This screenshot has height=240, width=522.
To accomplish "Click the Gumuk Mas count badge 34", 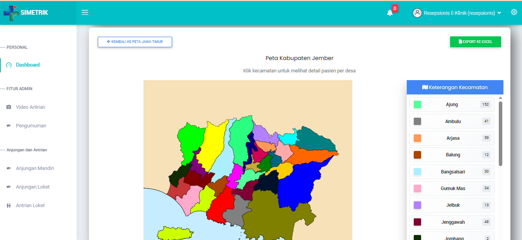I will point(486,189).
